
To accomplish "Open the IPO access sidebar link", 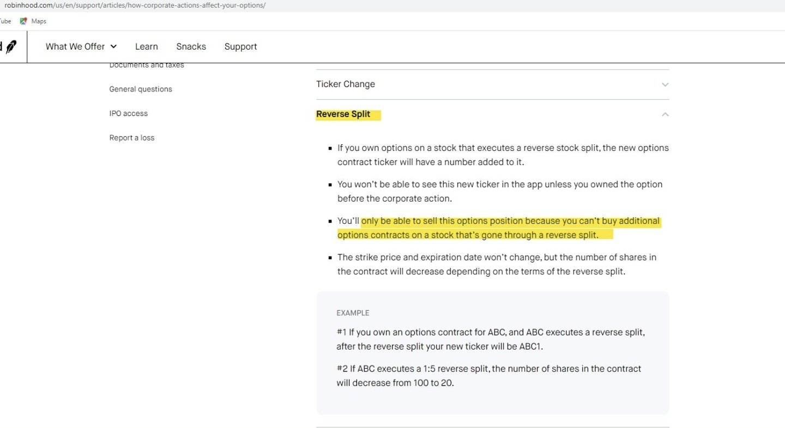I will pyautogui.click(x=129, y=113).
